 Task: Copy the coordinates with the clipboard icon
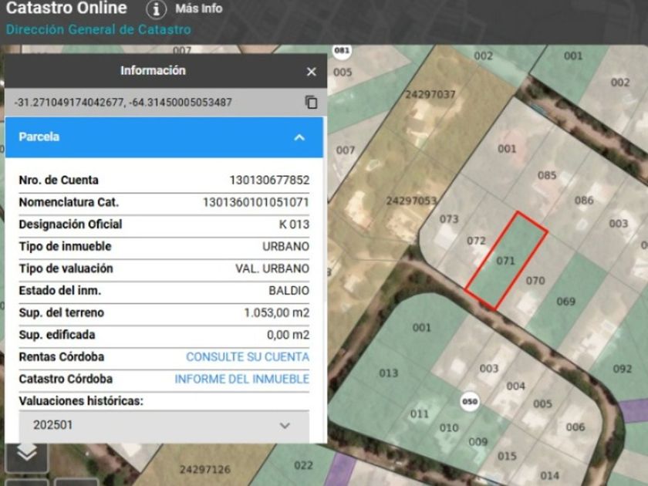[311, 102]
